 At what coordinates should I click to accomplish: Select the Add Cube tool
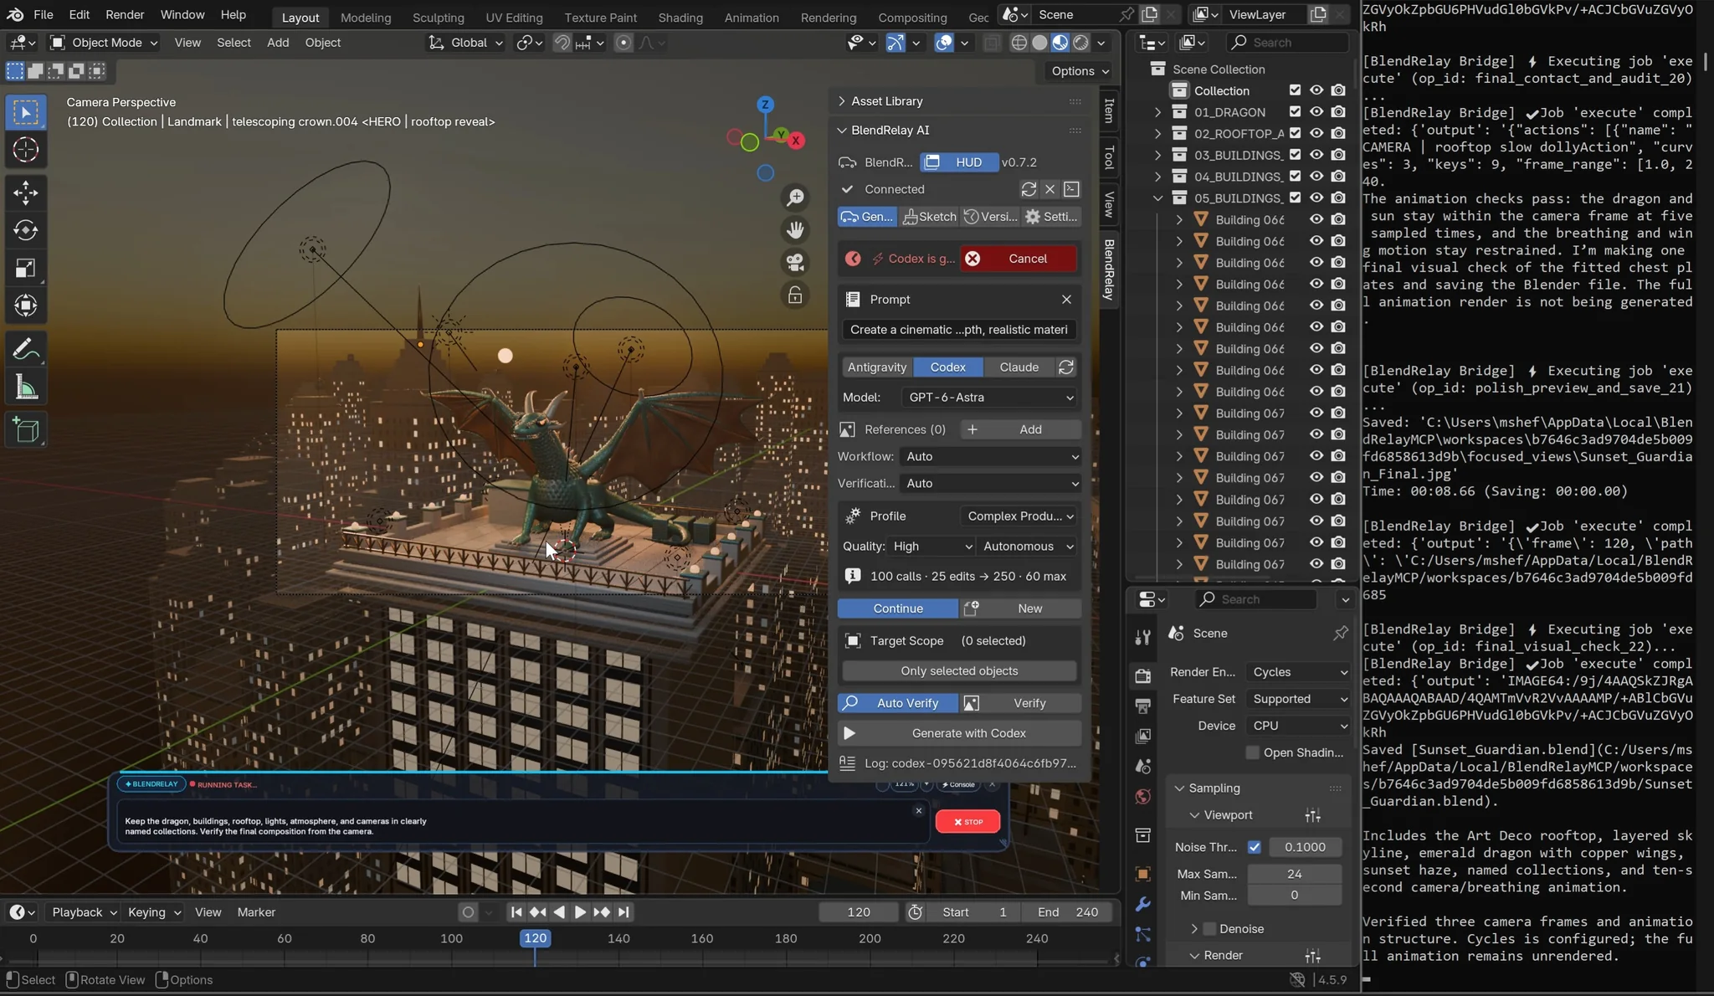pos(26,430)
